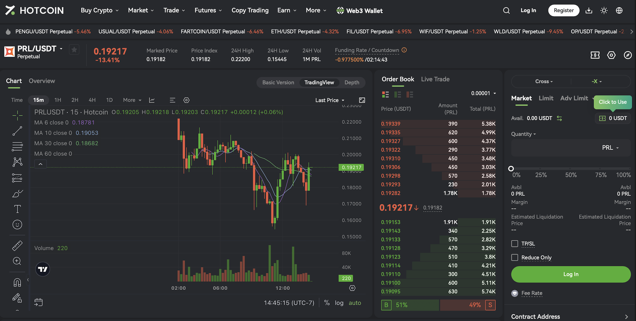Change order book precision 0.00001
This screenshot has width=636, height=321.
coord(484,93)
